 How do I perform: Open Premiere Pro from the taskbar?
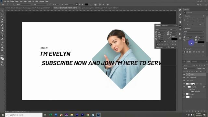click(x=82, y=115)
